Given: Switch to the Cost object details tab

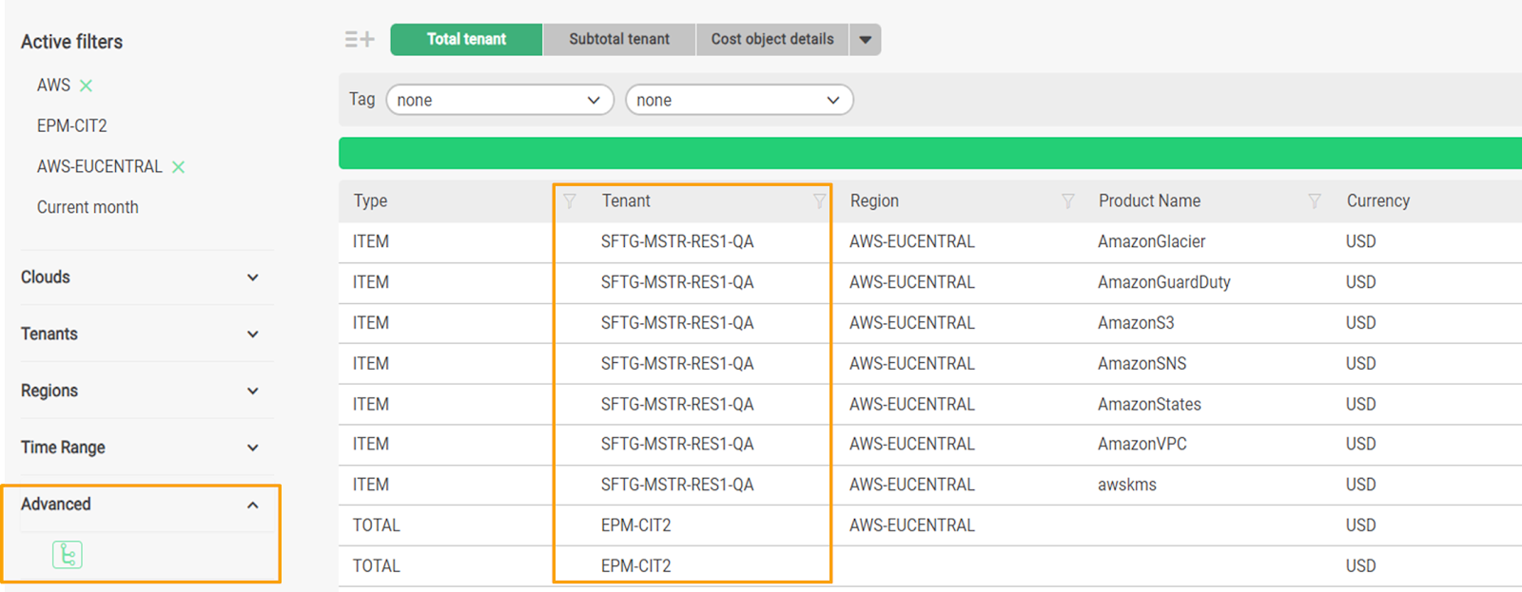Looking at the screenshot, I should click(x=772, y=40).
